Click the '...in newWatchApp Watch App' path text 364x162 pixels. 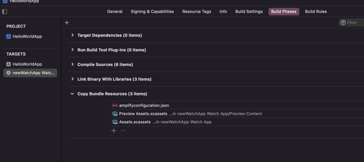(x=182, y=122)
